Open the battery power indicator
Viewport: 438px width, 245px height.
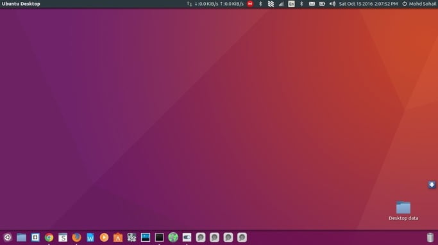[x=322, y=4]
